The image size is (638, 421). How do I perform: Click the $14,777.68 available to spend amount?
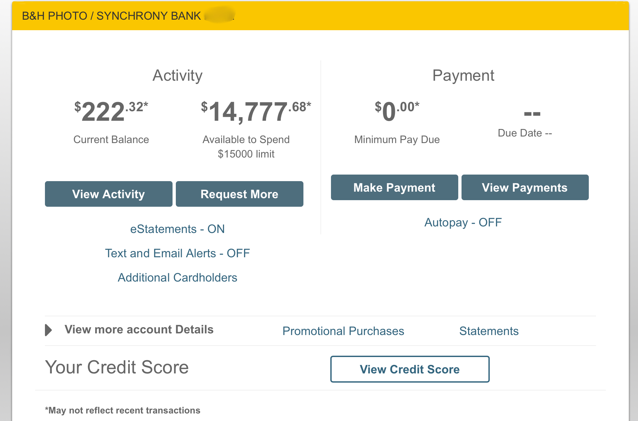(x=256, y=112)
